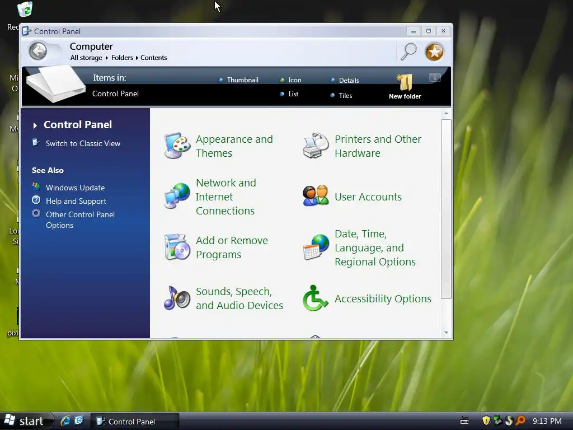Click the Accessibility Options wheelchair icon
Viewport: 573px width, 430px height.
(x=315, y=298)
